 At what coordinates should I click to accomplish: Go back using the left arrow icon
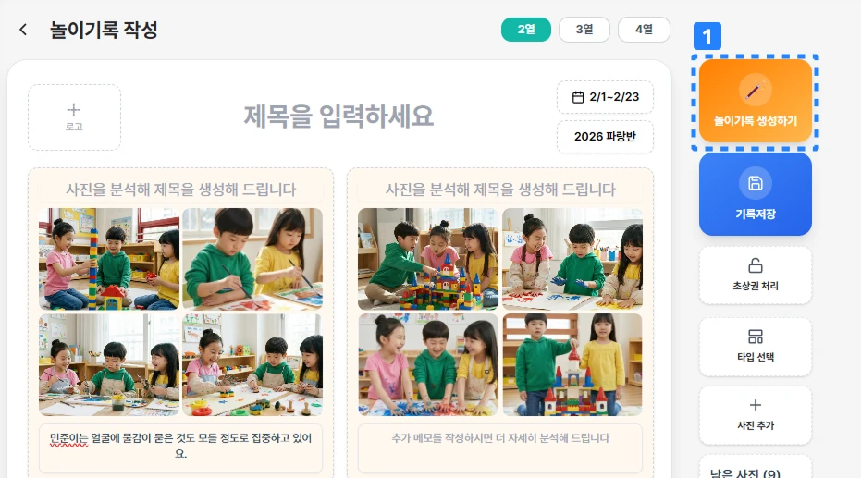(23, 30)
